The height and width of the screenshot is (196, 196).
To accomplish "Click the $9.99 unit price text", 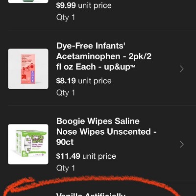I will click(x=84, y=5).
